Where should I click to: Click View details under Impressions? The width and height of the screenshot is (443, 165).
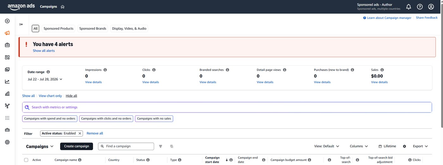coord(93,82)
